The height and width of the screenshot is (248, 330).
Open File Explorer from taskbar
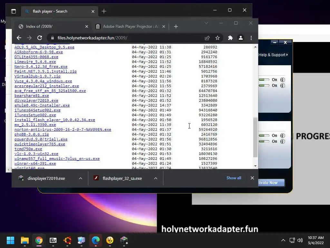(x=24, y=240)
